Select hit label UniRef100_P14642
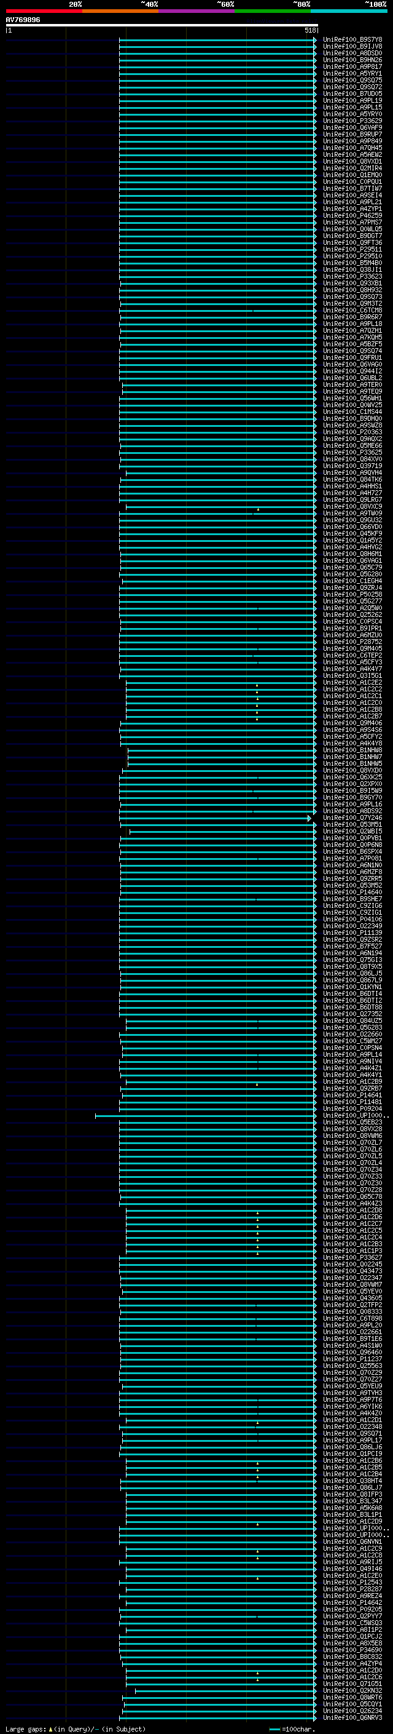 point(352,1603)
